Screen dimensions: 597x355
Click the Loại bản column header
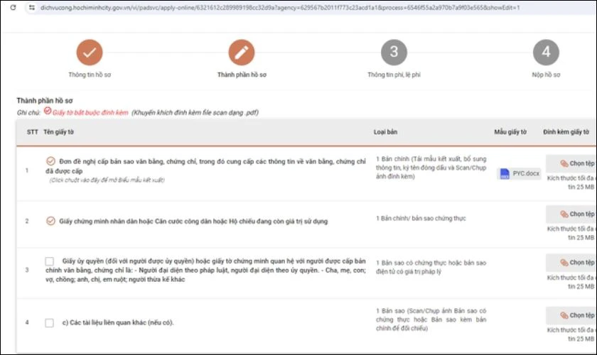[x=385, y=132]
